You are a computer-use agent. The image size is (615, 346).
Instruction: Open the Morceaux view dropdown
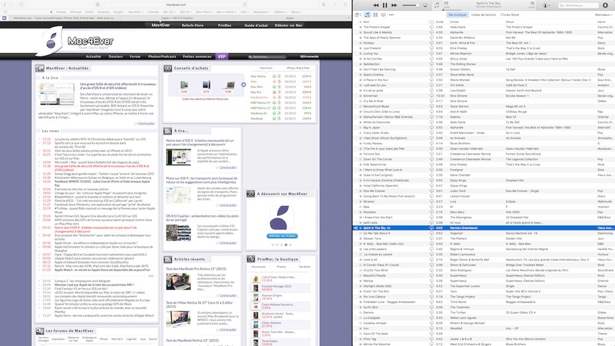[603, 15]
